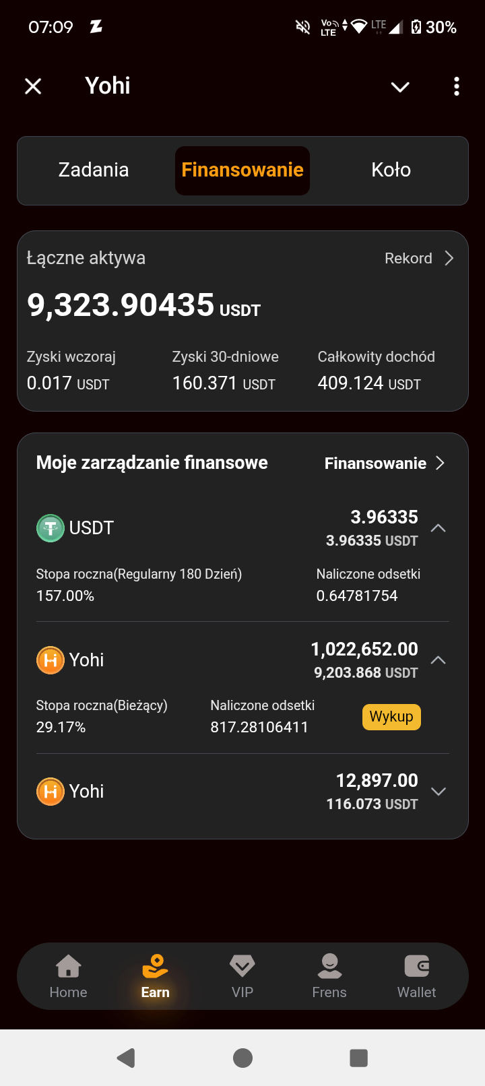Open Finansowanie link in Moje zarządzanie finansowe
This screenshot has height=1086, width=485.
coord(384,464)
